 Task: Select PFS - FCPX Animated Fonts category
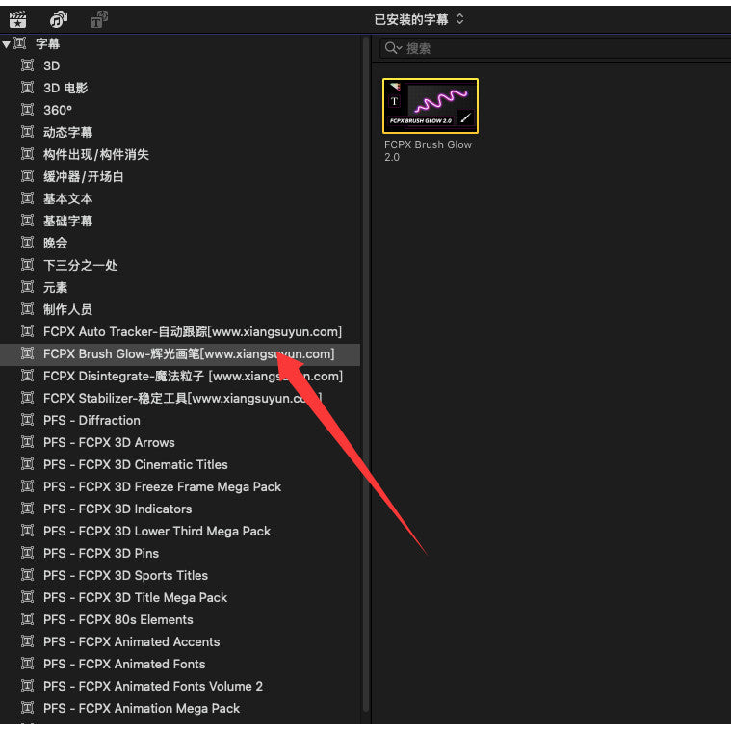(180, 664)
